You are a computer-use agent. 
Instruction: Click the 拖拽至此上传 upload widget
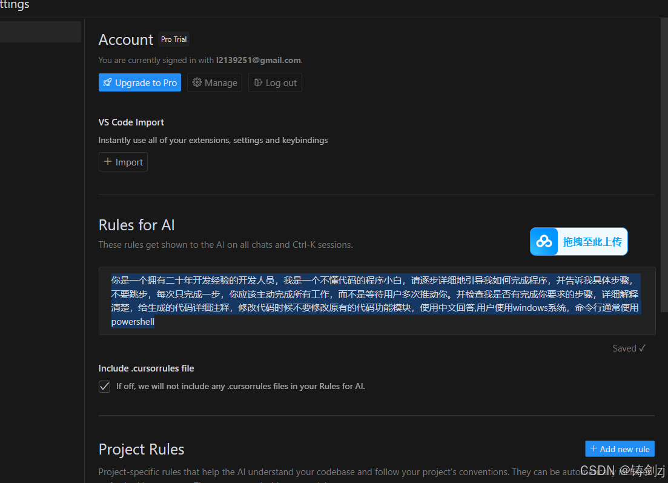click(x=578, y=242)
